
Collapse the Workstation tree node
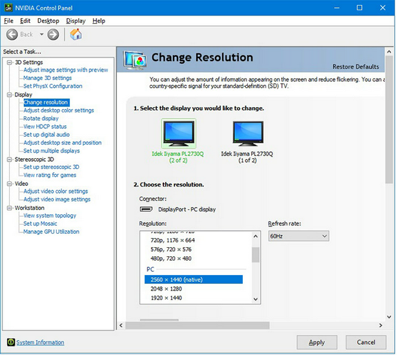(x=10, y=208)
